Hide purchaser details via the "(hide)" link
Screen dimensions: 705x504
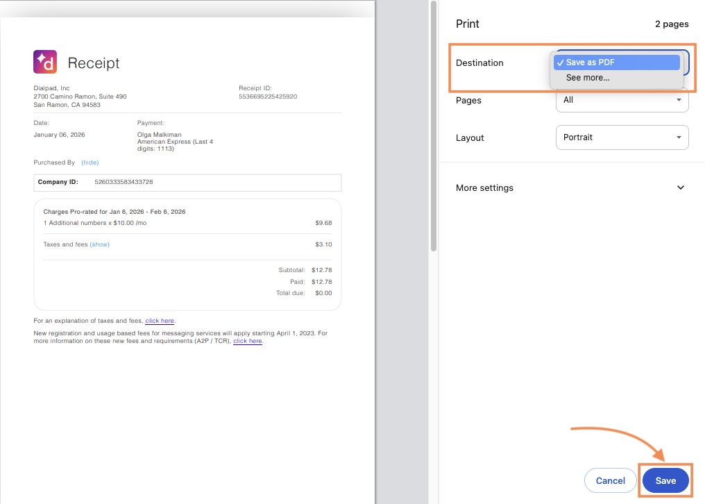point(90,162)
